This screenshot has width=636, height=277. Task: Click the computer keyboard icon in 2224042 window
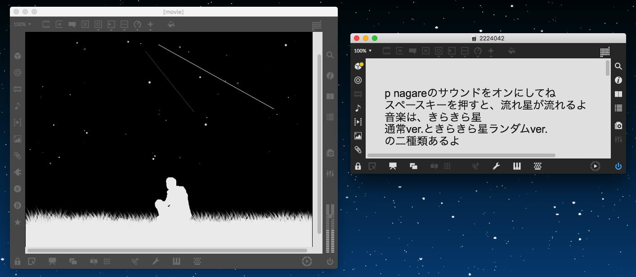pyautogui.click(x=537, y=166)
